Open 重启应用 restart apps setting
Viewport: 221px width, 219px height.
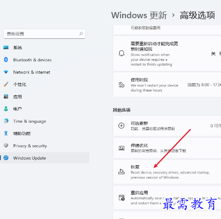167,197
